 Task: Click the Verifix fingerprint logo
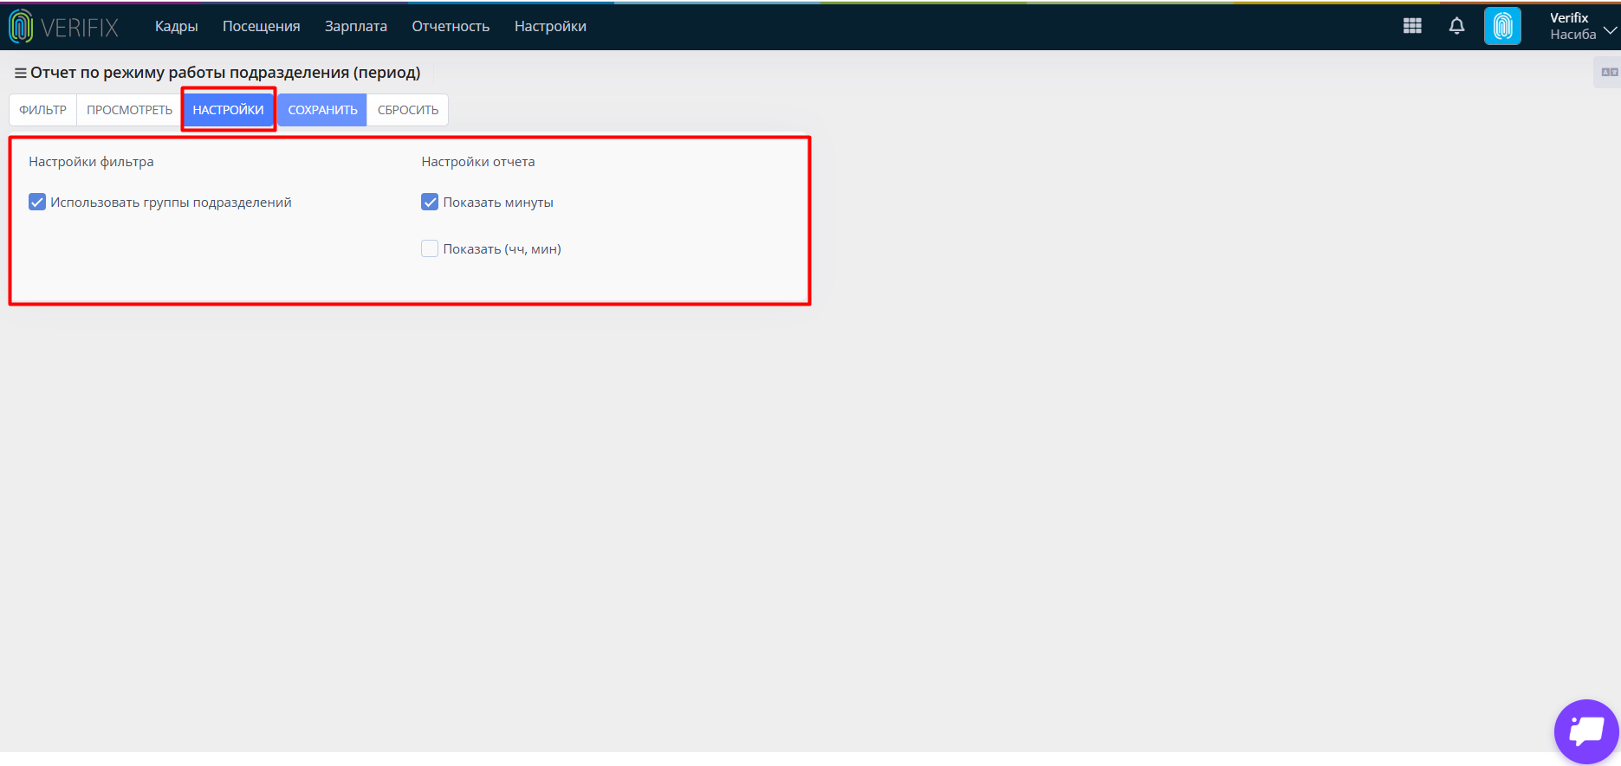click(x=21, y=27)
